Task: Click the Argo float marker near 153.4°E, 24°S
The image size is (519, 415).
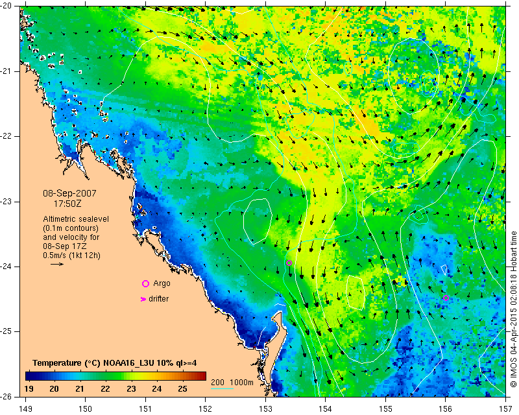Action: (289, 263)
